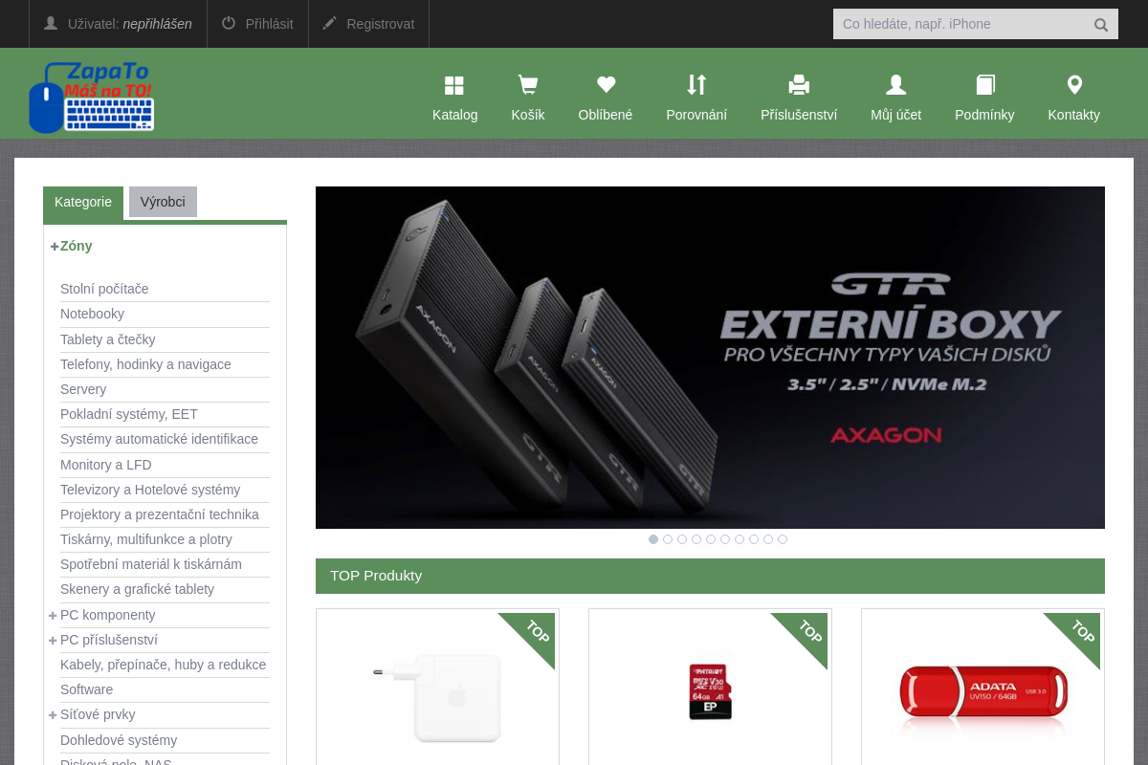Select the third carousel dot
1148x765 pixels.
tap(682, 539)
